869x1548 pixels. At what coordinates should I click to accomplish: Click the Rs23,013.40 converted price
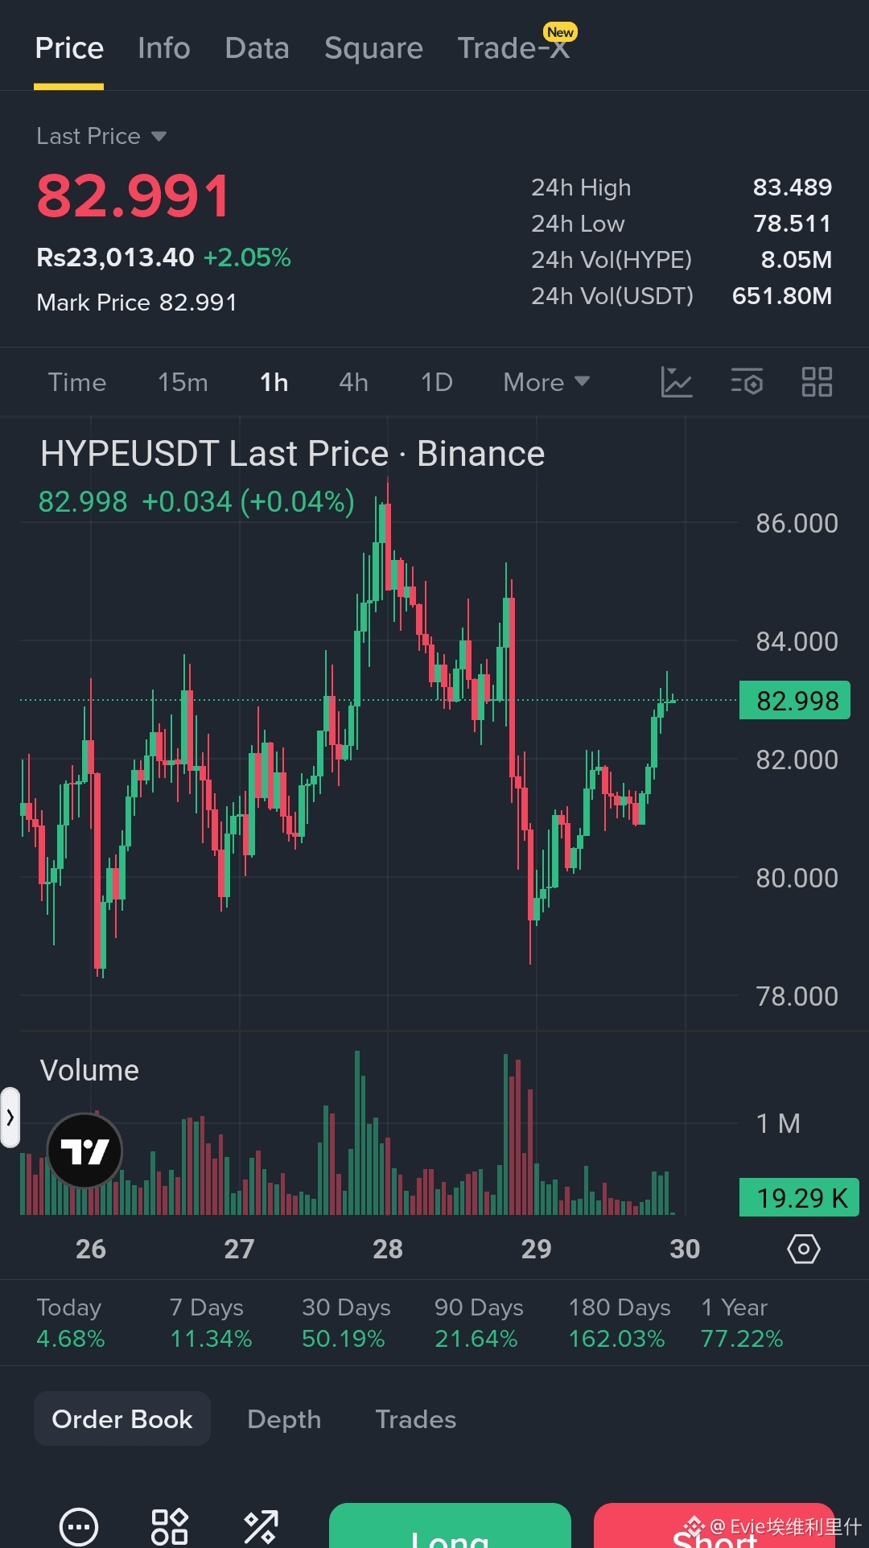(x=115, y=257)
